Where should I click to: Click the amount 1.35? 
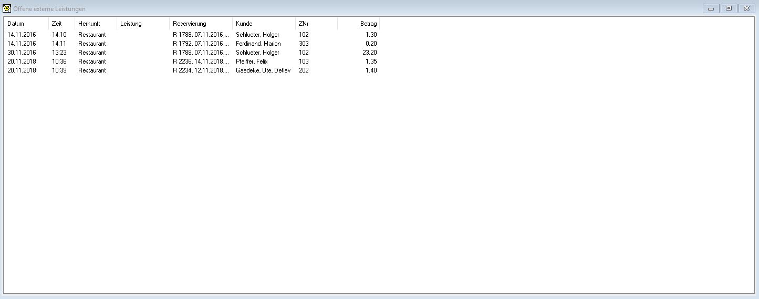[371, 61]
